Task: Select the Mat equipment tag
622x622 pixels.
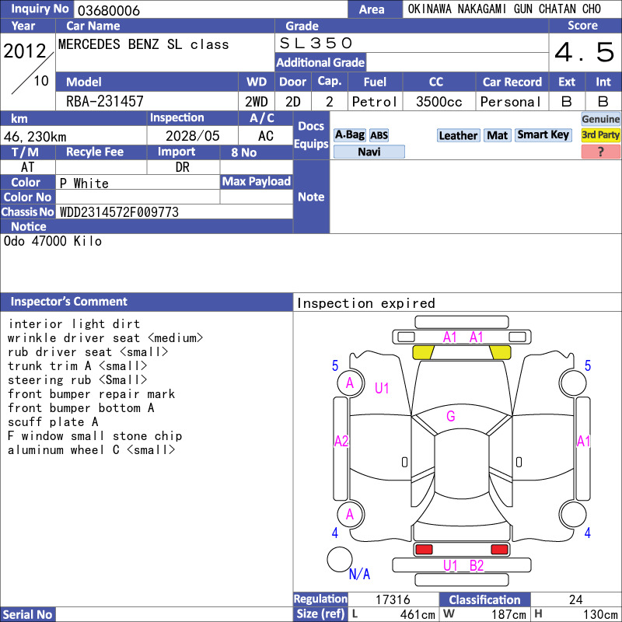Action: 498,135
